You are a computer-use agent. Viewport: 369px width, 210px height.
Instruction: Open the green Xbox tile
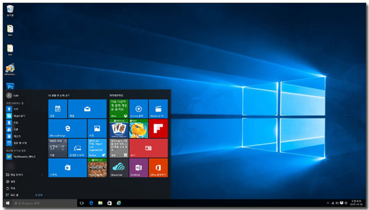point(119,109)
